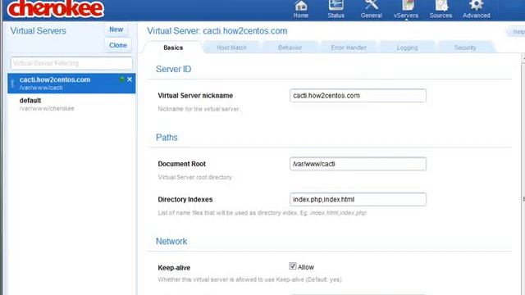Screen dimensions: 525x295
Task: Switch to the Behavior tab
Action: point(290,48)
